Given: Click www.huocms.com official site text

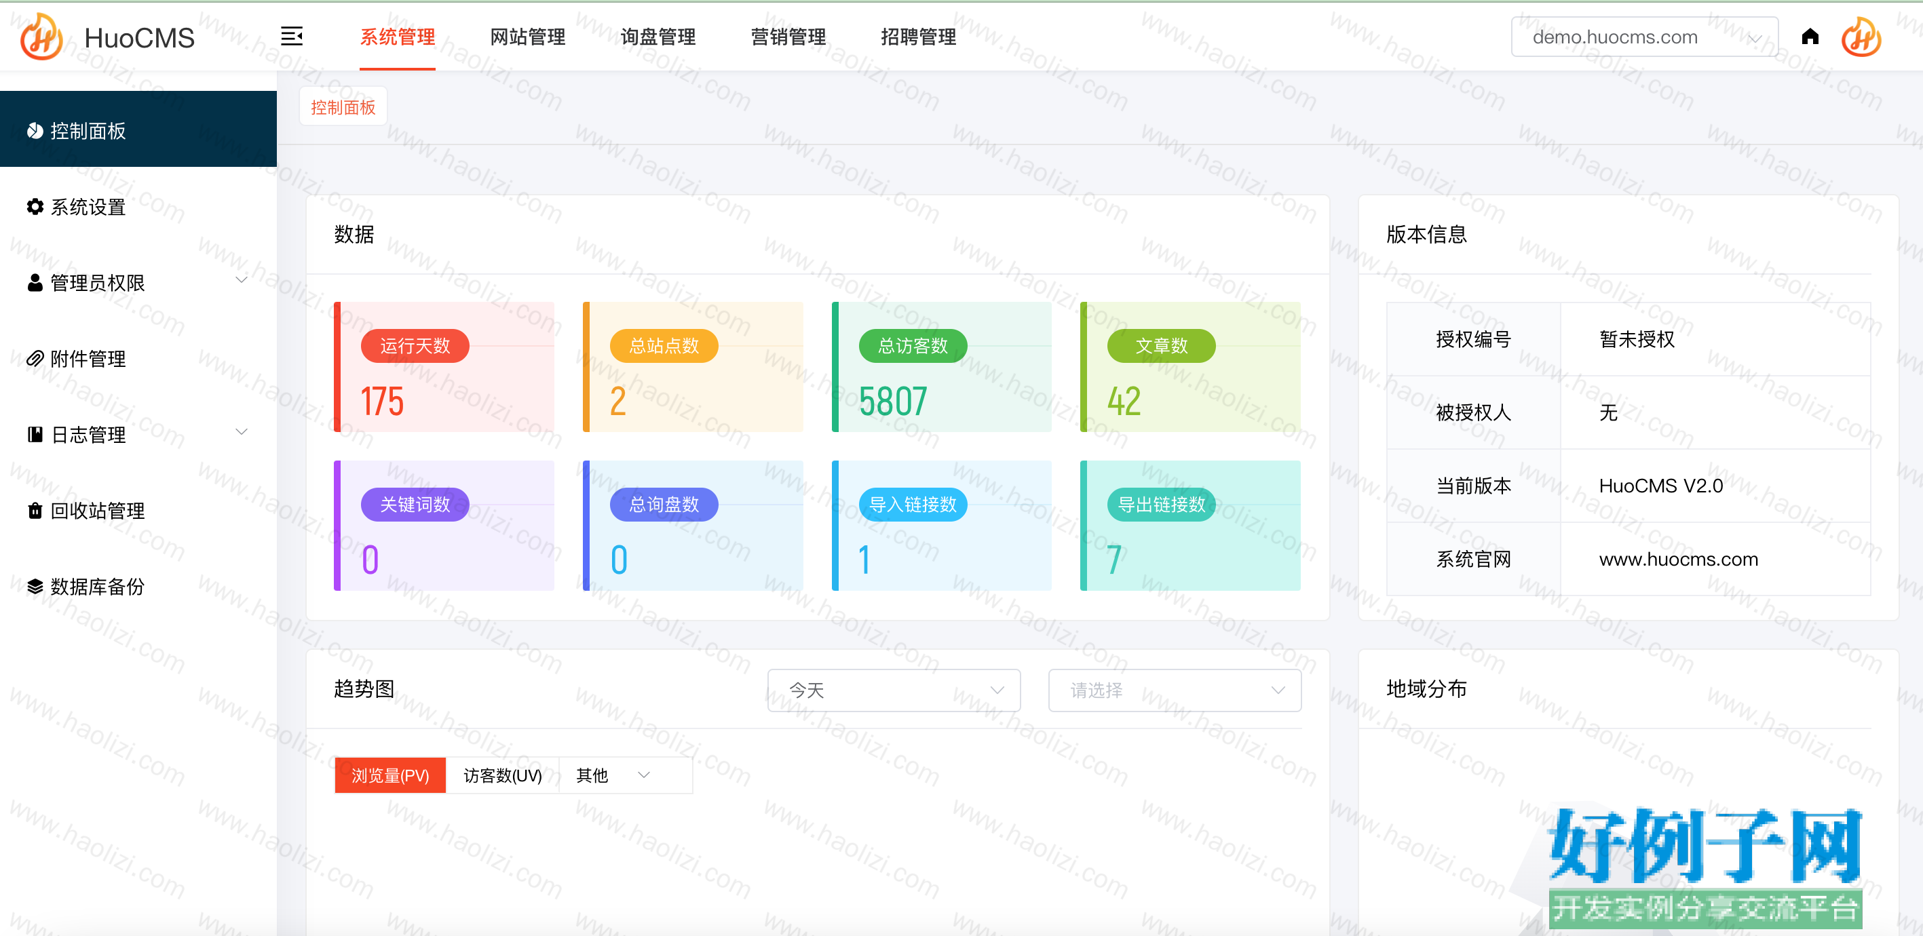Looking at the screenshot, I should pos(1678,559).
